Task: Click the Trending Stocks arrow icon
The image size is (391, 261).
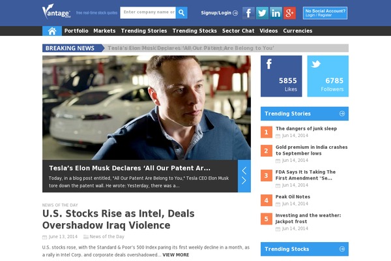Action: 342,249
